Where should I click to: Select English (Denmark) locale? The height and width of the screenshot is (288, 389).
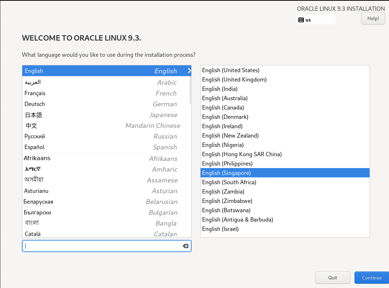(x=285, y=117)
